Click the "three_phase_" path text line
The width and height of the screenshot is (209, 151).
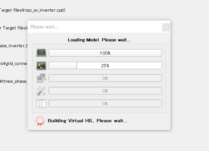[14, 81]
